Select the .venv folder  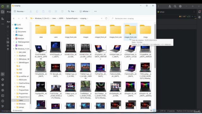tap(56, 31)
